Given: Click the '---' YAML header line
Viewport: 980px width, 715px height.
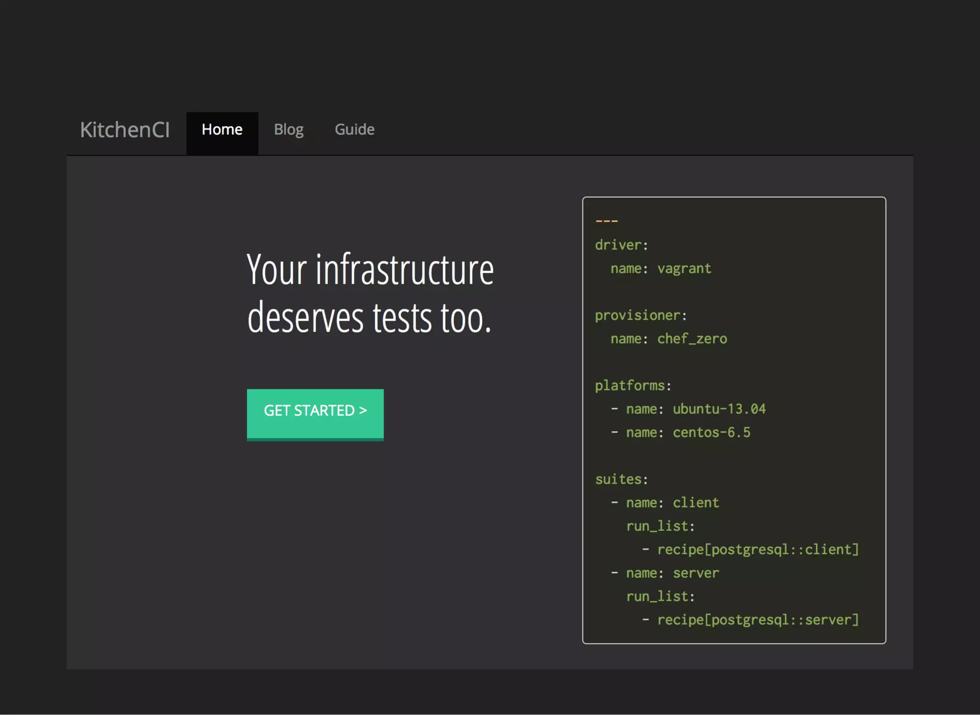Looking at the screenshot, I should [x=607, y=221].
